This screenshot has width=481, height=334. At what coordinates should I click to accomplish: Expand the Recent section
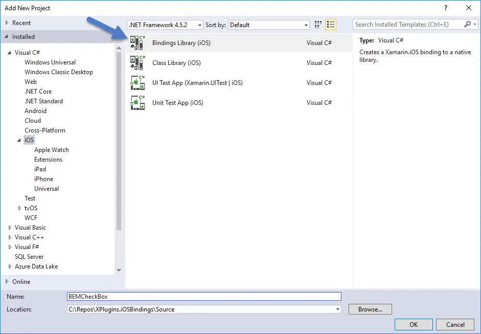[7, 23]
